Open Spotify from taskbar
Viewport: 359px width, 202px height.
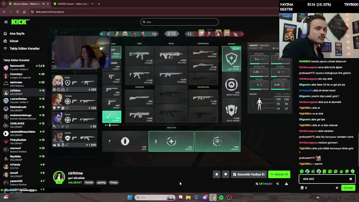(221, 198)
